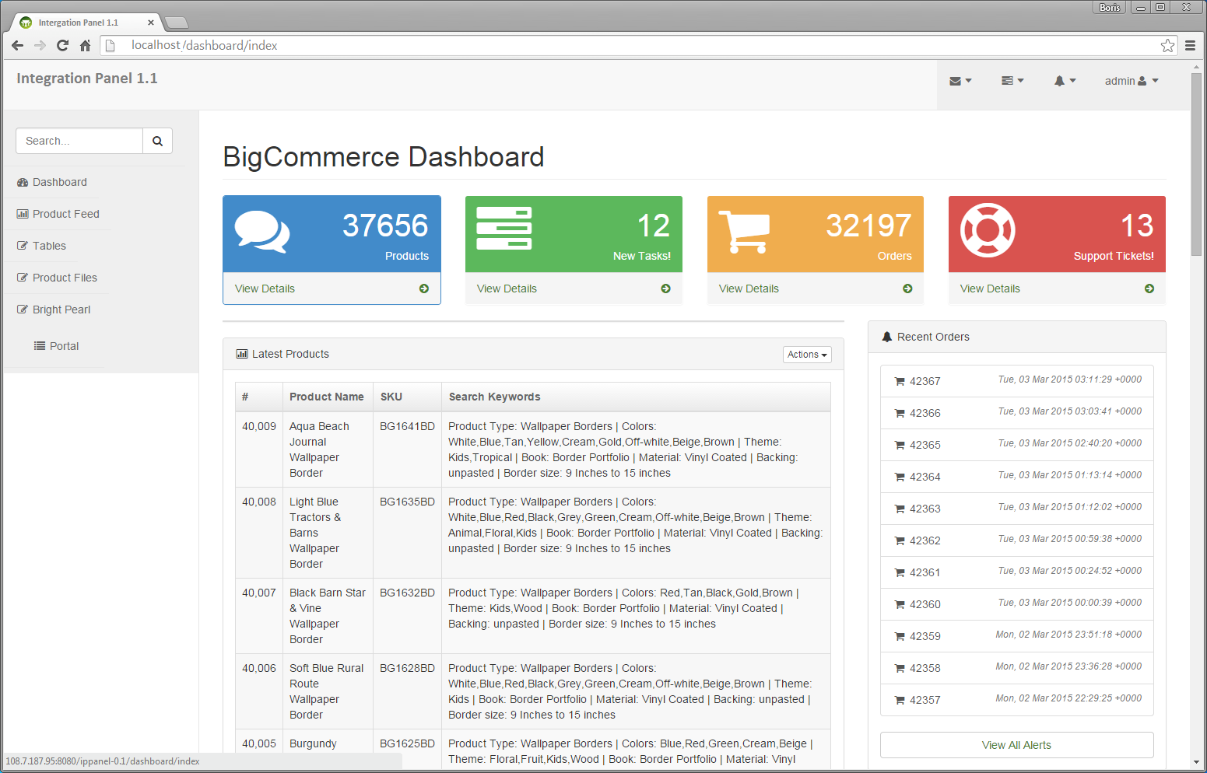Screen dimensions: 1207x773
Task: Open the admin user dropdown
Action: pyautogui.click(x=1132, y=81)
